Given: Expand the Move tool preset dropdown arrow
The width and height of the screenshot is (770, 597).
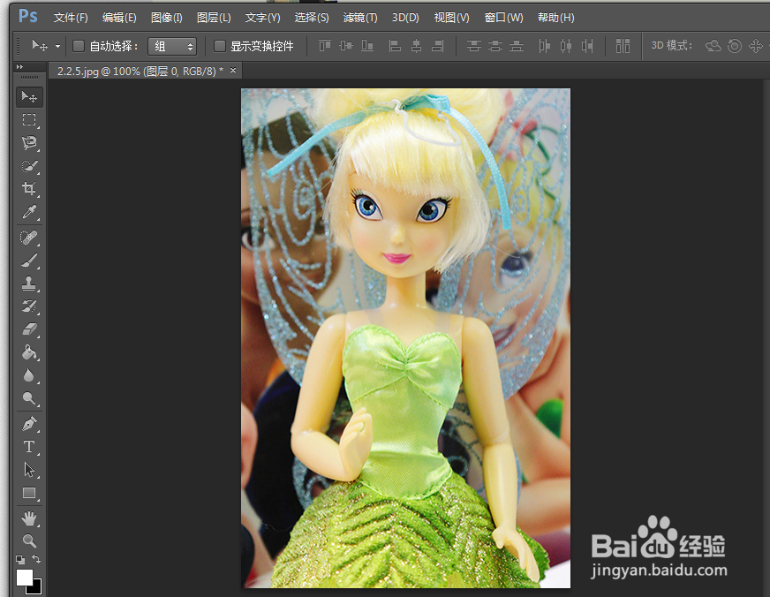Looking at the screenshot, I should click(57, 46).
